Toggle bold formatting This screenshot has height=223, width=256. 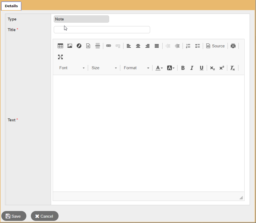[183, 68]
